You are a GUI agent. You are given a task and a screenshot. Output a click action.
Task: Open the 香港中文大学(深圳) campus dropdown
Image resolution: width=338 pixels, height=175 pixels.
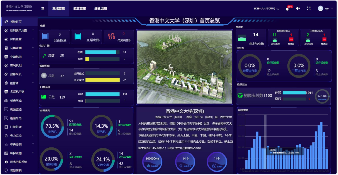click(x=267, y=9)
